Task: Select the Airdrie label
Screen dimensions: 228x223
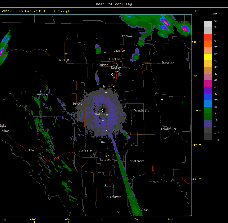Action: [107, 142]
